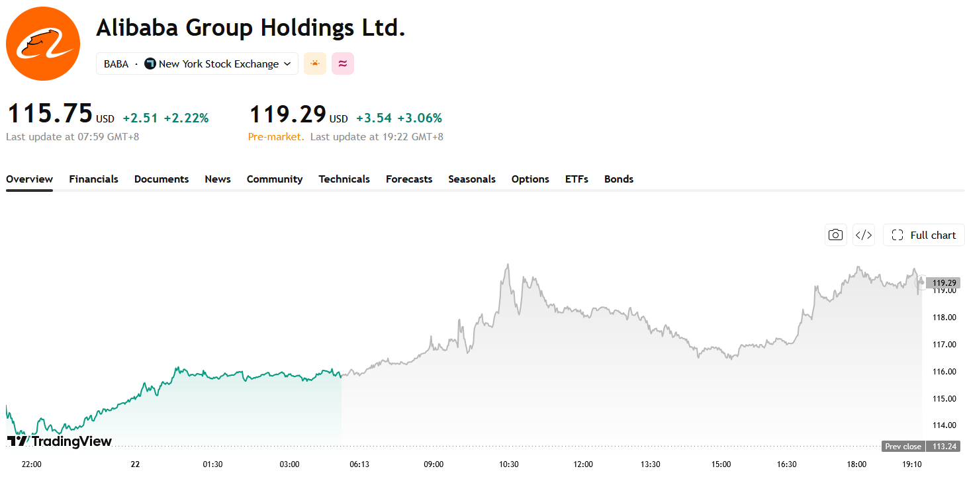Click the Last update at 07:59 GMT+8 text
The height and width of the screenshot is (477, 965).
(x=73, y=137)
